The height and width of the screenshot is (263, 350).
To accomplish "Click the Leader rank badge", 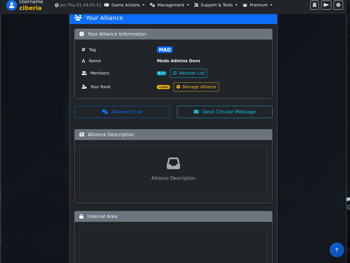I will [163, 87].
